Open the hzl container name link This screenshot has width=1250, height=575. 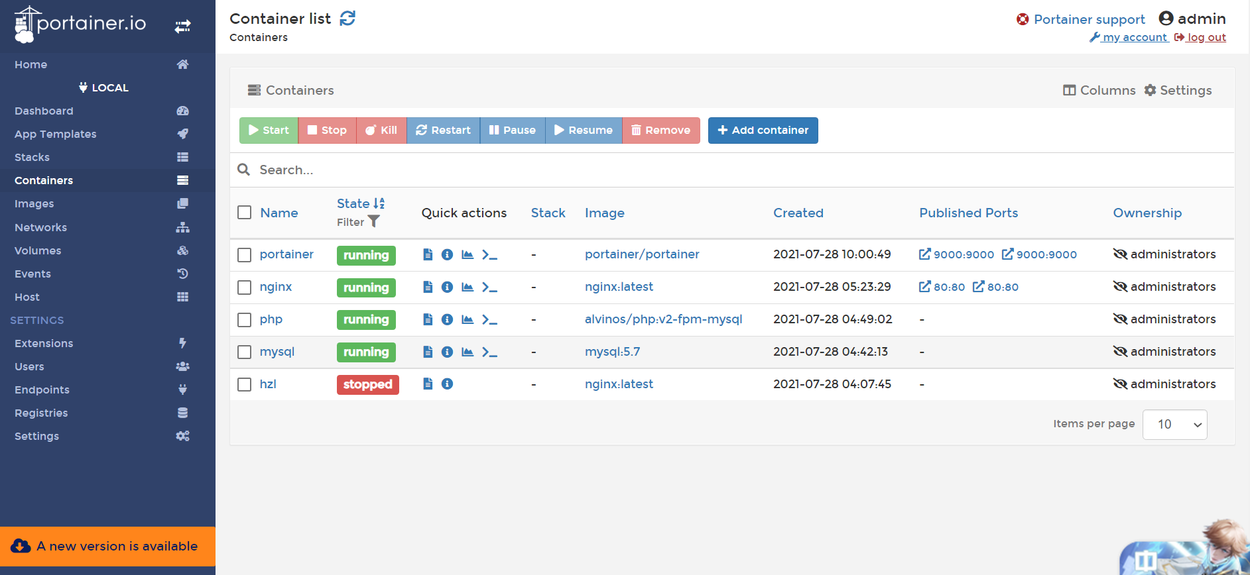268,384
